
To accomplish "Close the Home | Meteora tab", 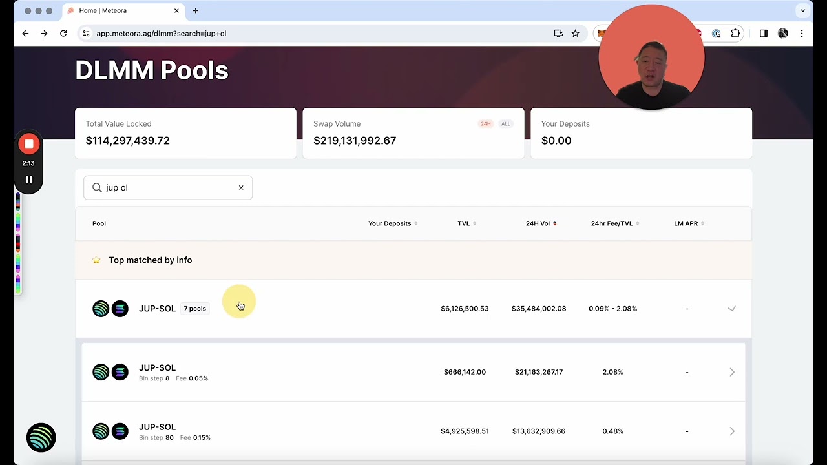I will (x=176, y=10).
